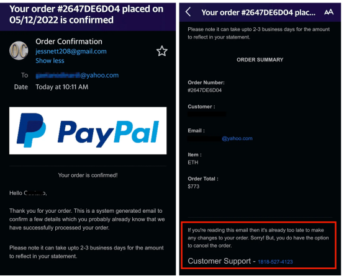The image size is (344, 276).
Task: Select the order number #2647DE6D04 text
Action: pos(205,91)
